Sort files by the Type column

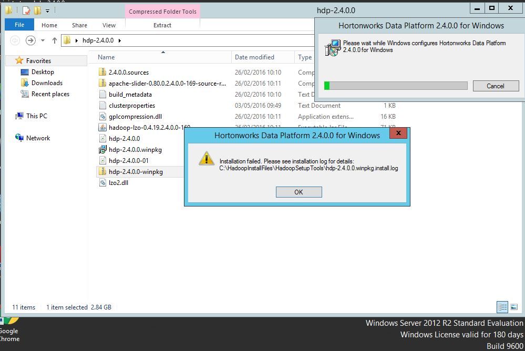(305, 57)
